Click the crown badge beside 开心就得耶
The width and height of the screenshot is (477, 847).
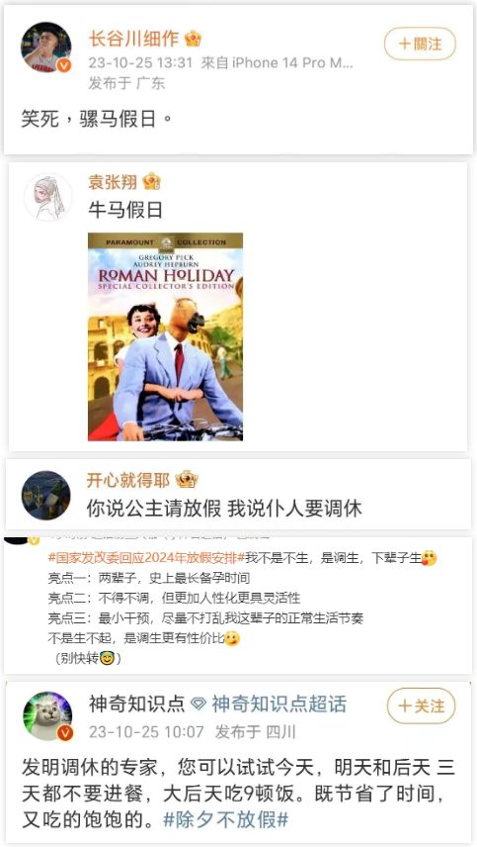(187, 480)
